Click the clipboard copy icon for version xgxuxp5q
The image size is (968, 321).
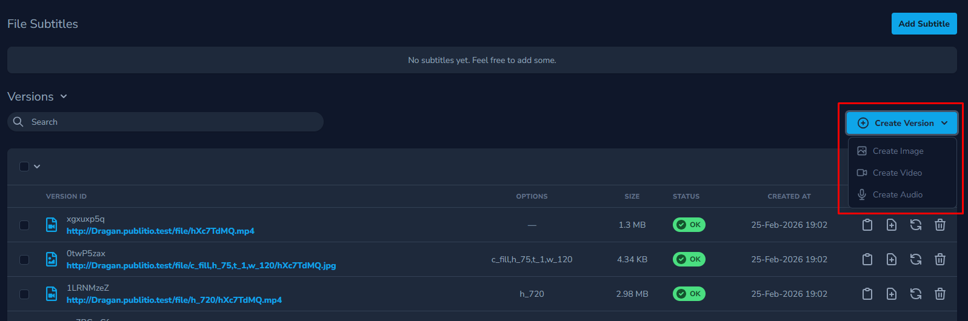(x=867, y=225)
